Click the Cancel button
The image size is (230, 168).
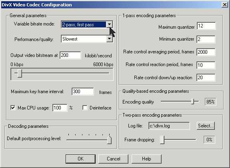tap(113, 159)
